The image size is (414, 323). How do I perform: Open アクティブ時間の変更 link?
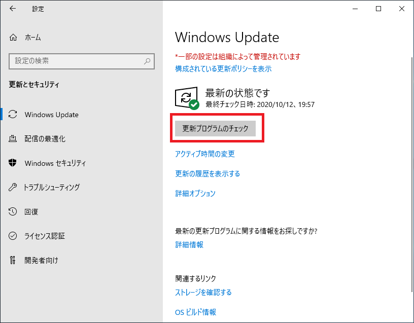205,154
